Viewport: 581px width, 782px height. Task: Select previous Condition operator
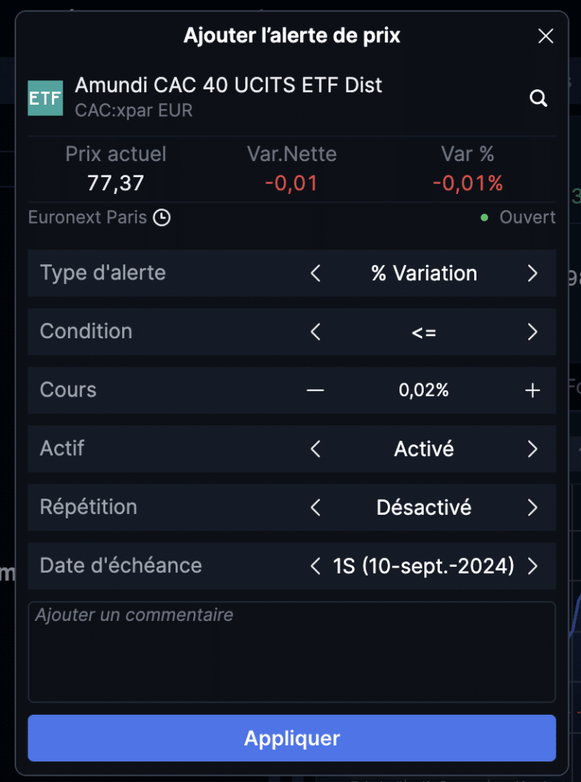tap(315, 331)
